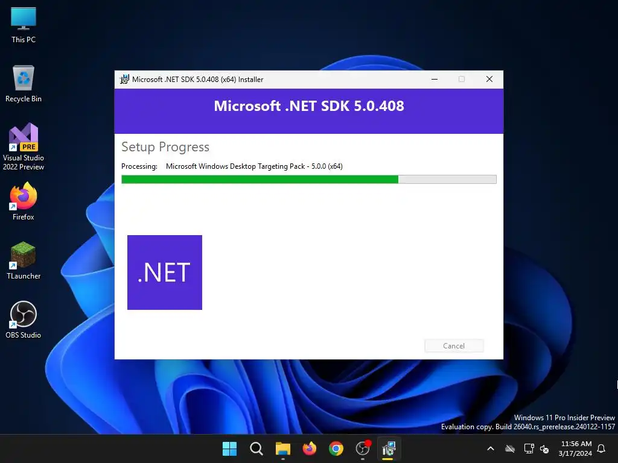Click the muted volume tray icon
The height and width of the screenshot is (463, 618).
544,449
